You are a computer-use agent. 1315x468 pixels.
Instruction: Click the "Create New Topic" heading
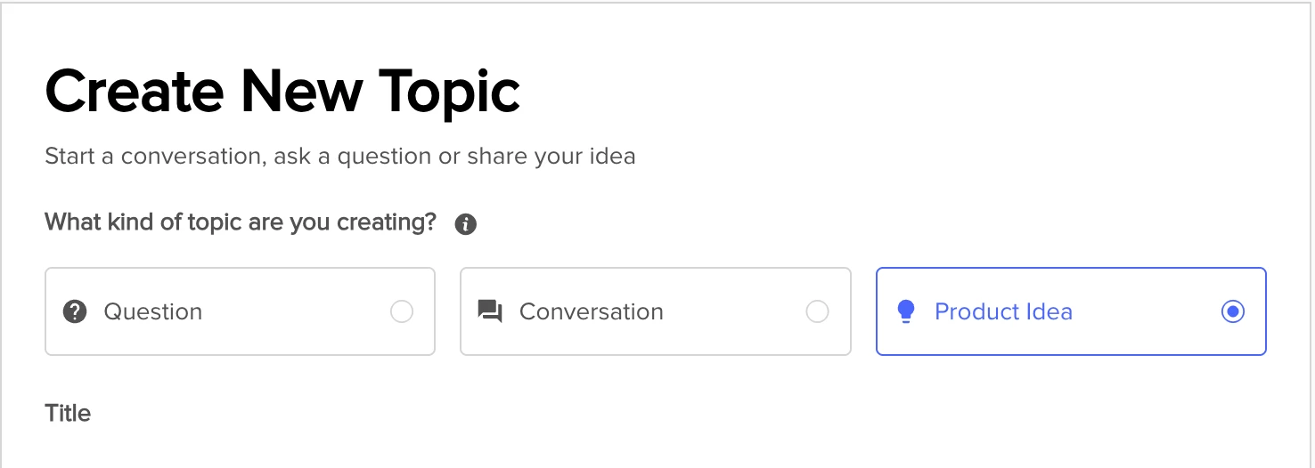coord(282,92)
